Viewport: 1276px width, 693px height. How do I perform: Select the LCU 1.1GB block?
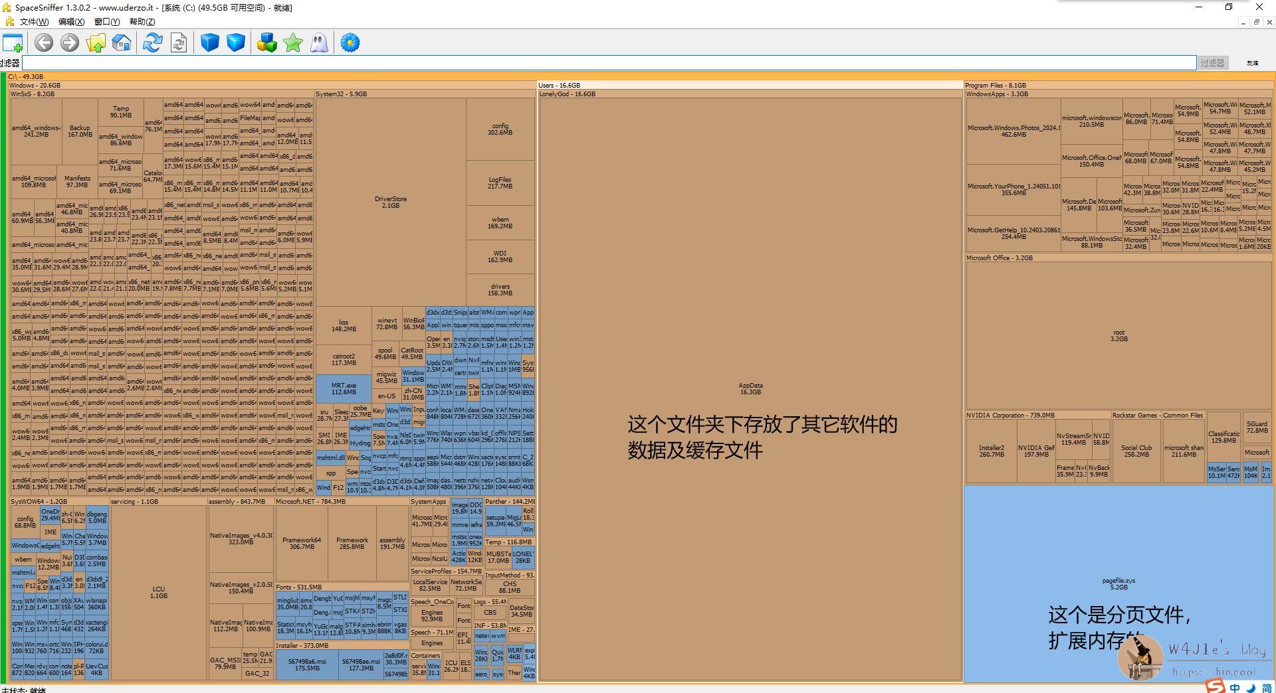(x=158, y=592)
